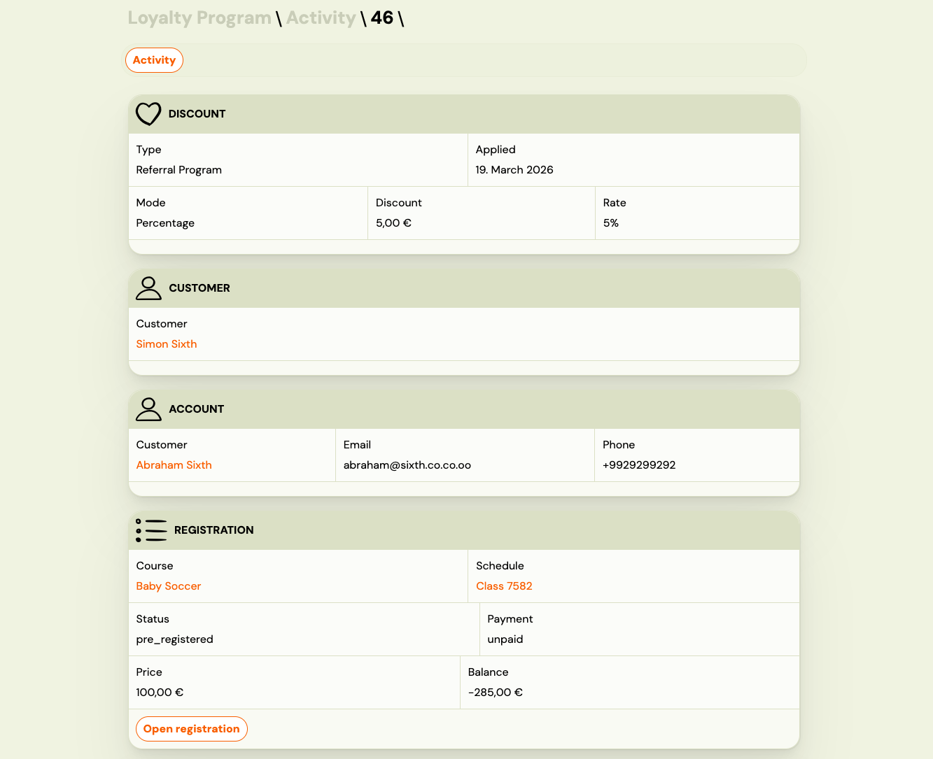Image resolution: width=933 pixels, height=759 pixels.
Task: Click the heart icon in the Discount header
Action: pos(148,113)
